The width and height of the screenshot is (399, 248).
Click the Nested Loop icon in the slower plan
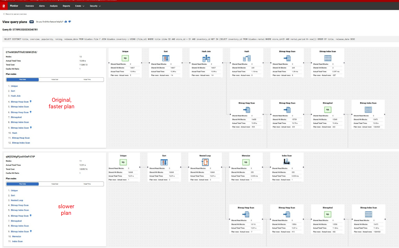[x=205, y=162]
